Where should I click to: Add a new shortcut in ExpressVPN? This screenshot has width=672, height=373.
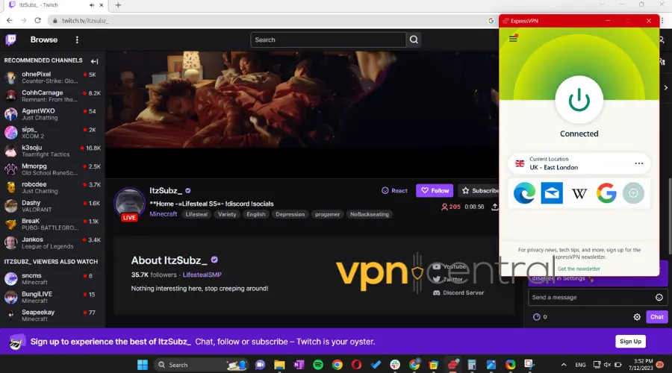[x=633, y=193]
